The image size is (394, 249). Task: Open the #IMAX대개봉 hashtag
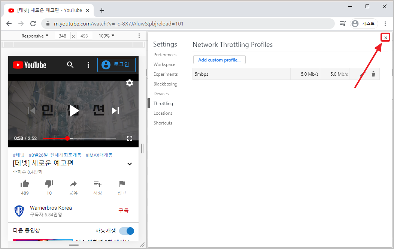(99, 155)
